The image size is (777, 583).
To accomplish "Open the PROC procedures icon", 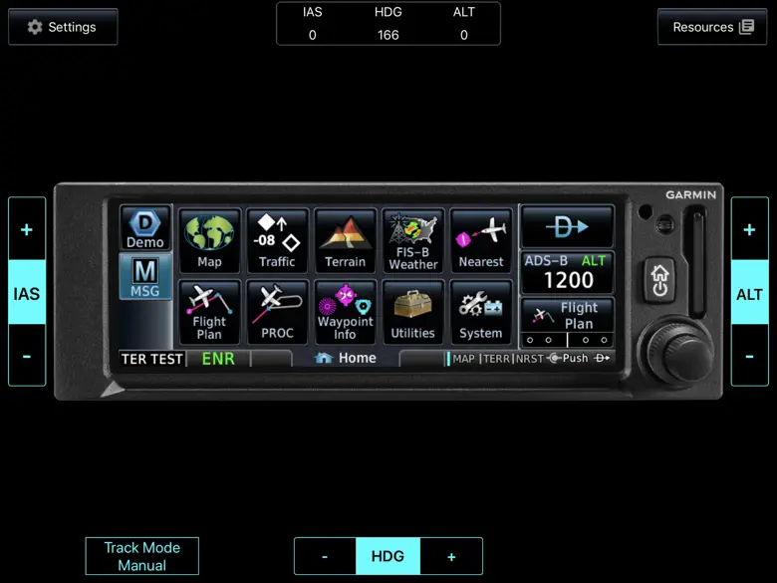I will click(x=277, y=312).
